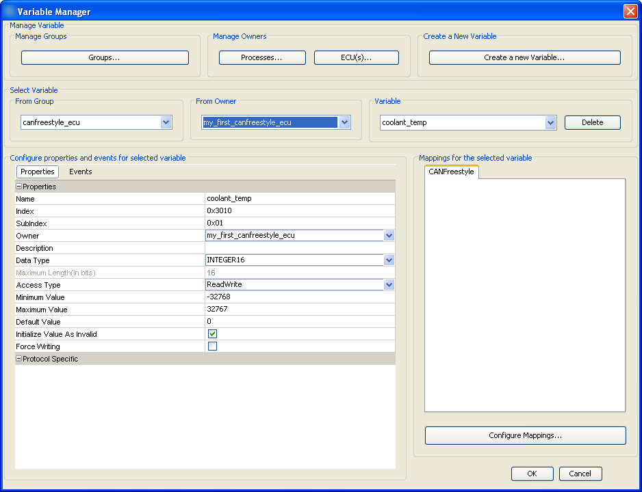Change the Owner property dropdown
The height and width of the screenshot is (492, 642).
click(x=389, y=235)
